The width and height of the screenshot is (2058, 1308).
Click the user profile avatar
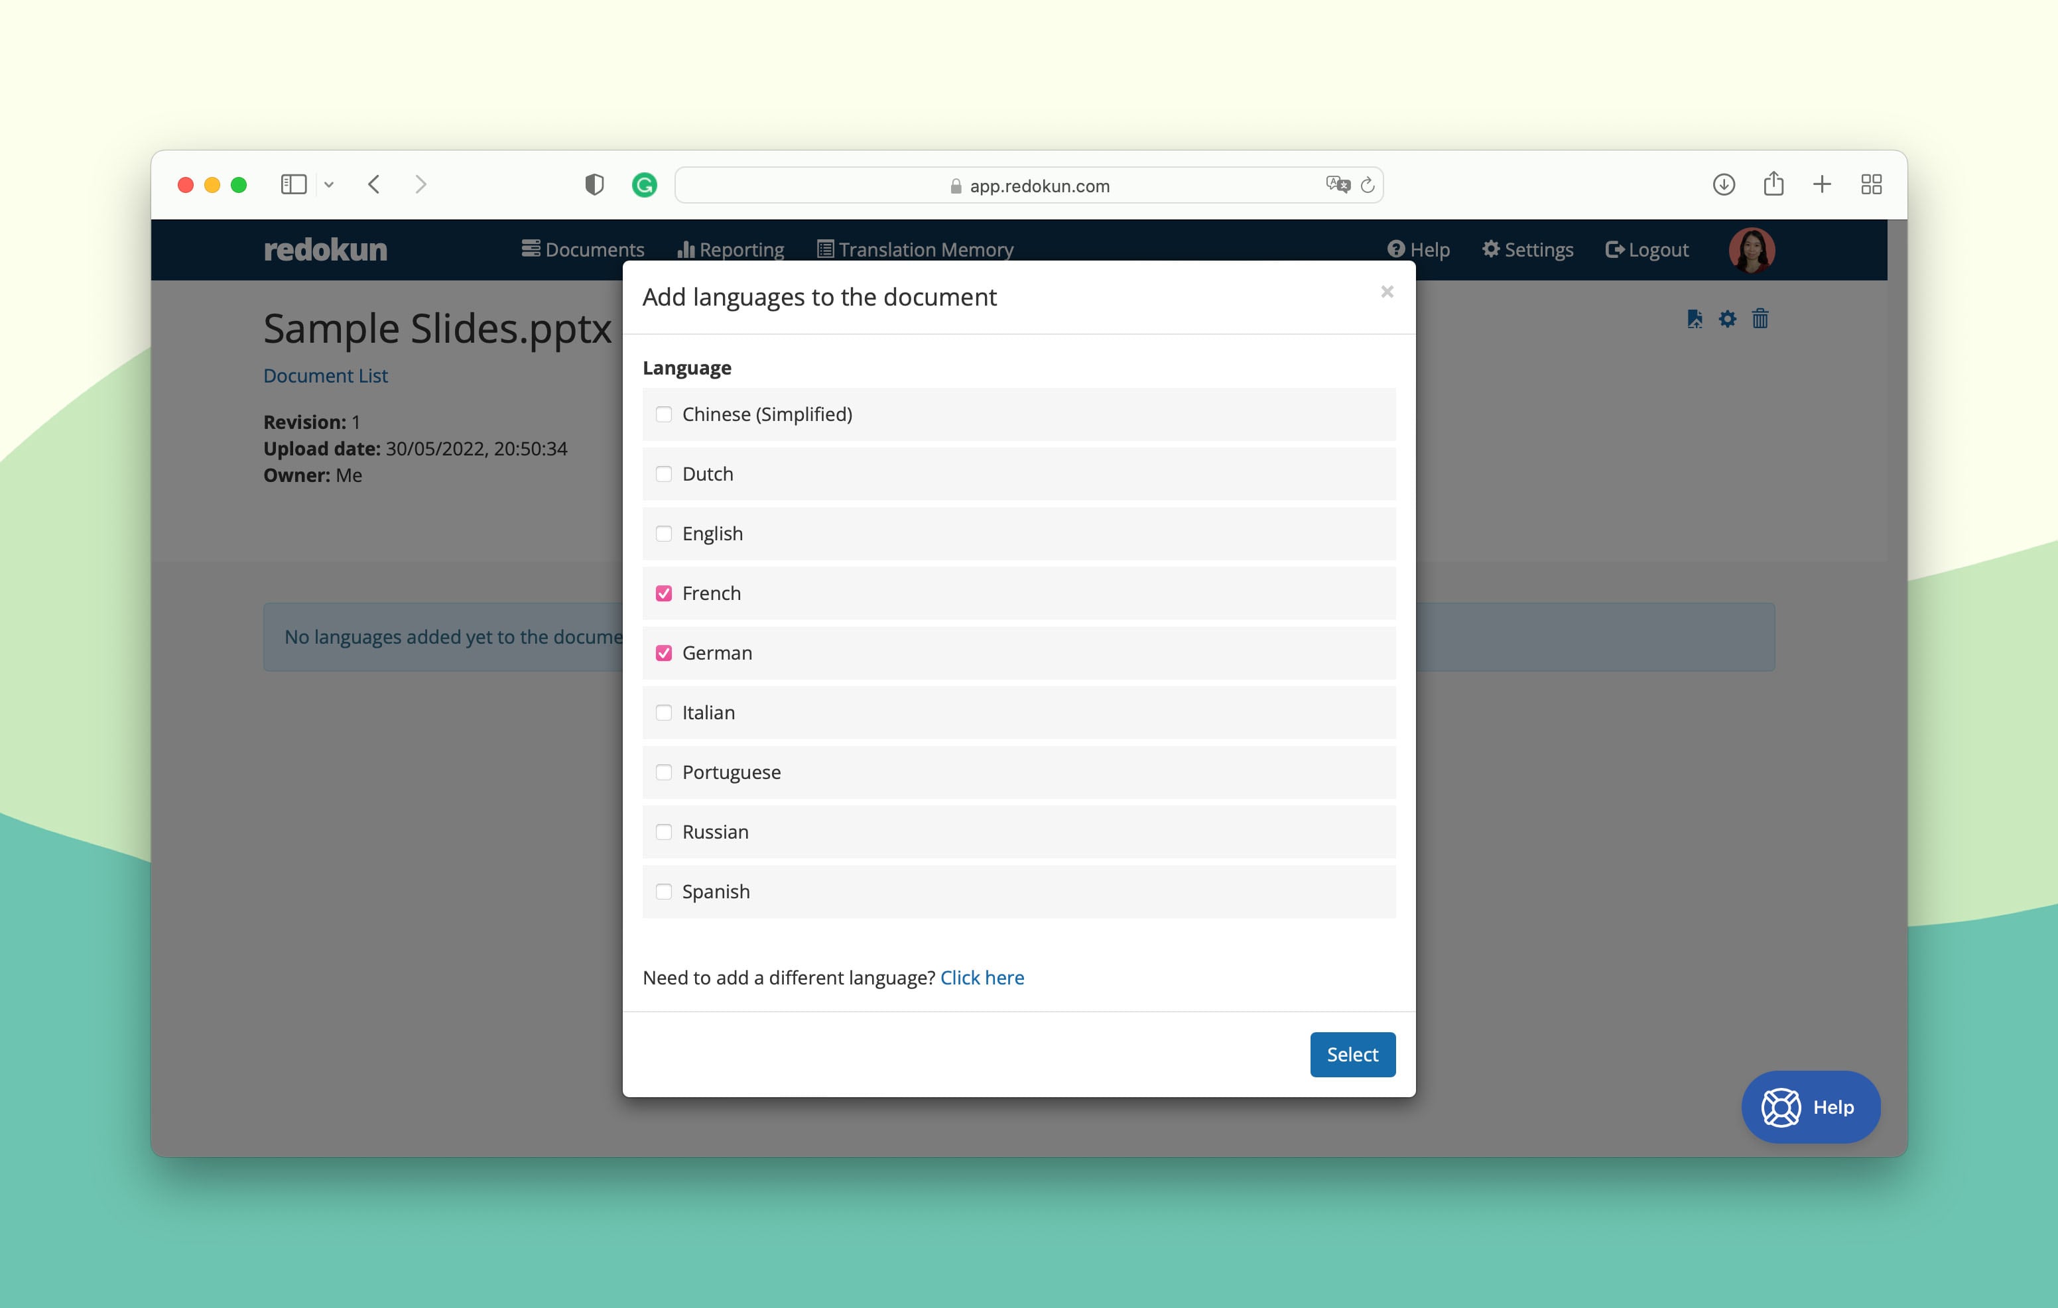click(x=1750, y=251)
